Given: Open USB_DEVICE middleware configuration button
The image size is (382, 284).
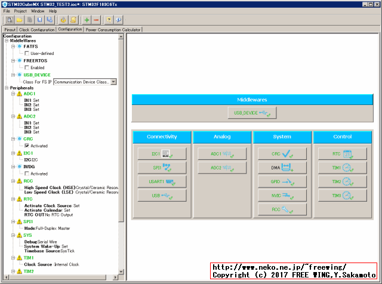Looking at the screenshot, I should click(x=252, y=113).
